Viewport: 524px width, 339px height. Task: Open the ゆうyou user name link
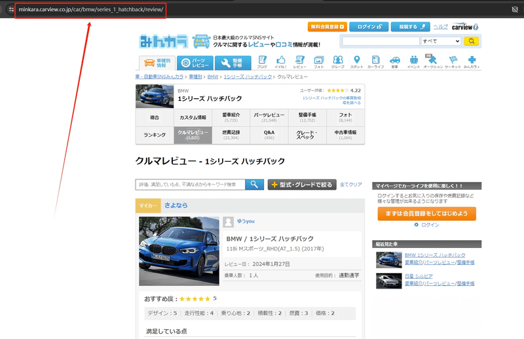pos(246,221)
